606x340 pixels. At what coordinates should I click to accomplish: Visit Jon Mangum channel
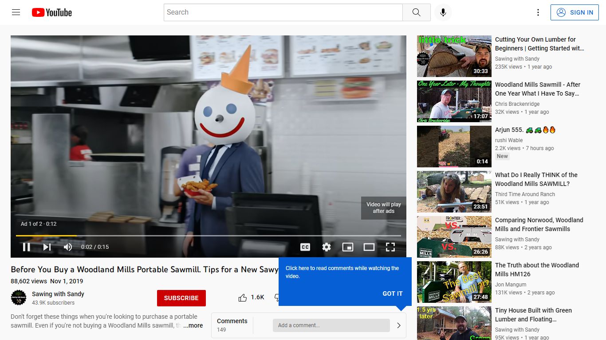point(511,285)
